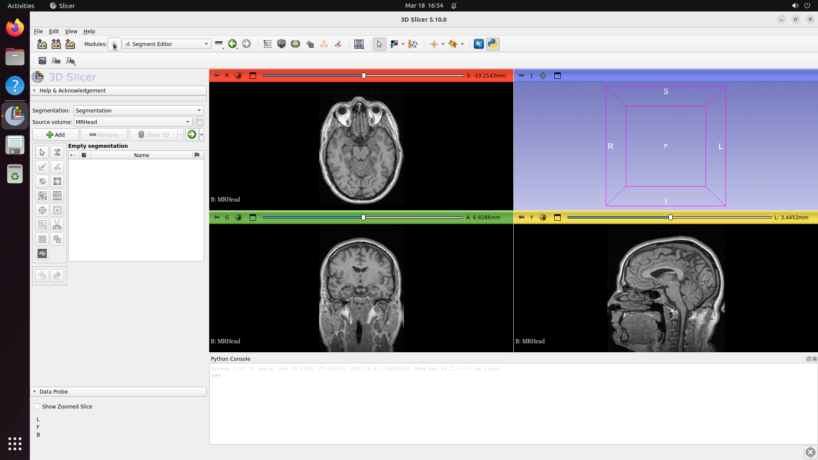Click the Extension Manager icon
Image resolution: width=818 pixels, height=460 pixels.
478,44
